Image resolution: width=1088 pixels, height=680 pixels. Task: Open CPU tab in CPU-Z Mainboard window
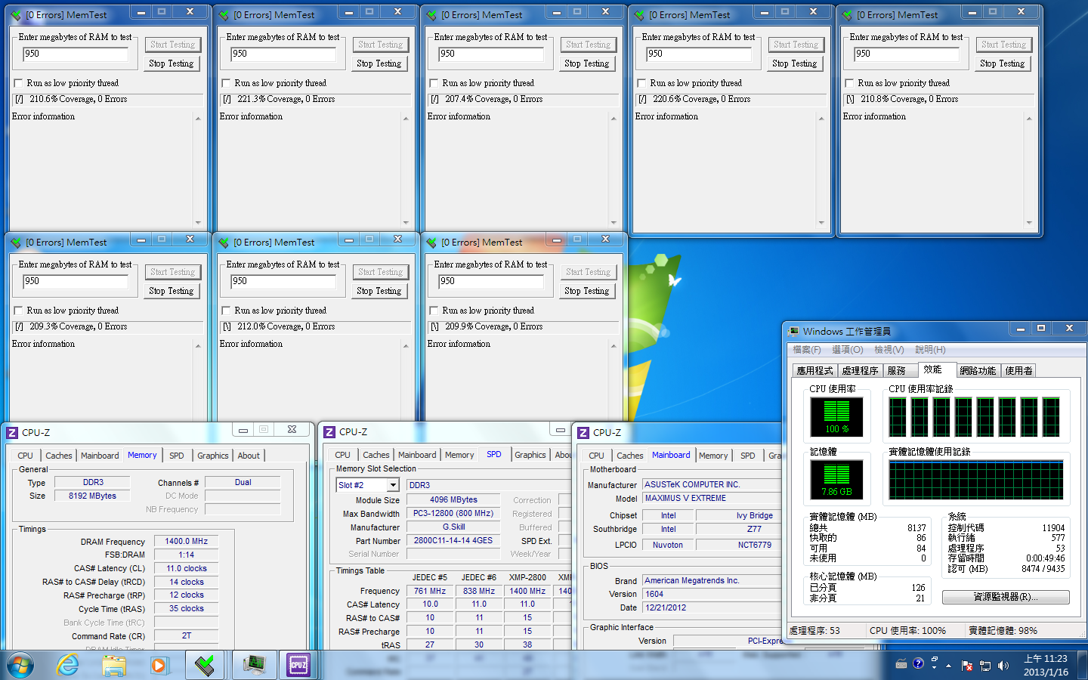click(x=597, y=456)
